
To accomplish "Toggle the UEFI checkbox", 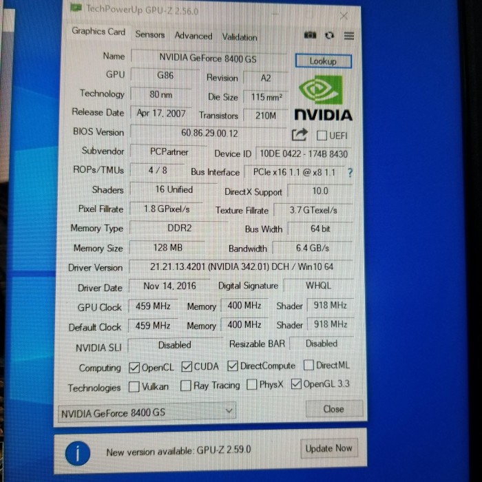I will point(322,136).
